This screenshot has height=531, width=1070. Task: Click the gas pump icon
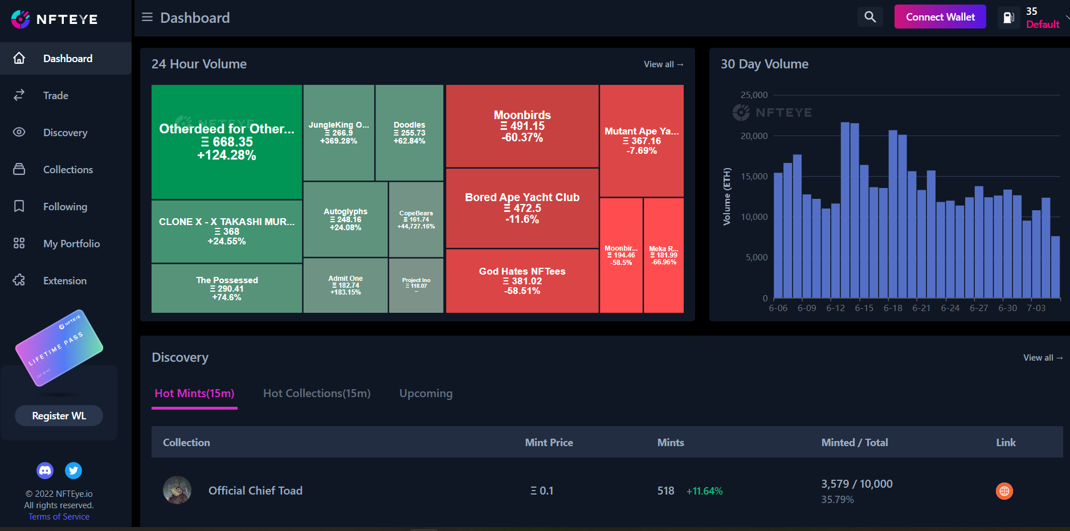tap(1008, 18)
